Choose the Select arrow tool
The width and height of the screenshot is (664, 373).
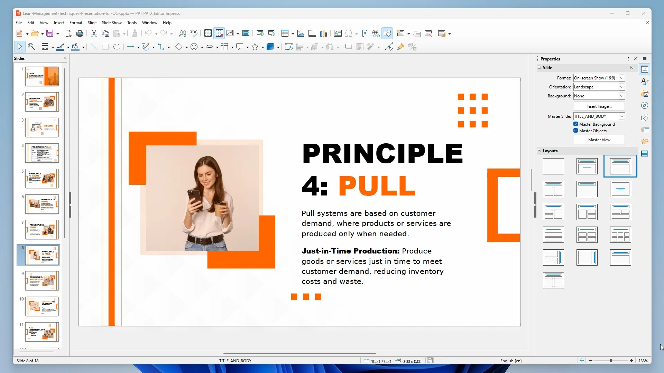(x=20, y=47)
